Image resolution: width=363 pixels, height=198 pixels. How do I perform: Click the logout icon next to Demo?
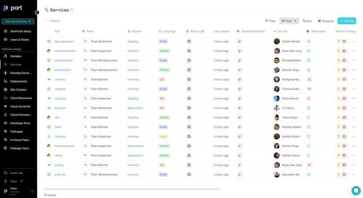(32, 191)
